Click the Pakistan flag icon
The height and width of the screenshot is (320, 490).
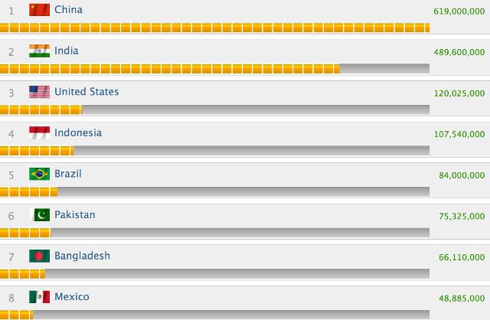point(39,215)
